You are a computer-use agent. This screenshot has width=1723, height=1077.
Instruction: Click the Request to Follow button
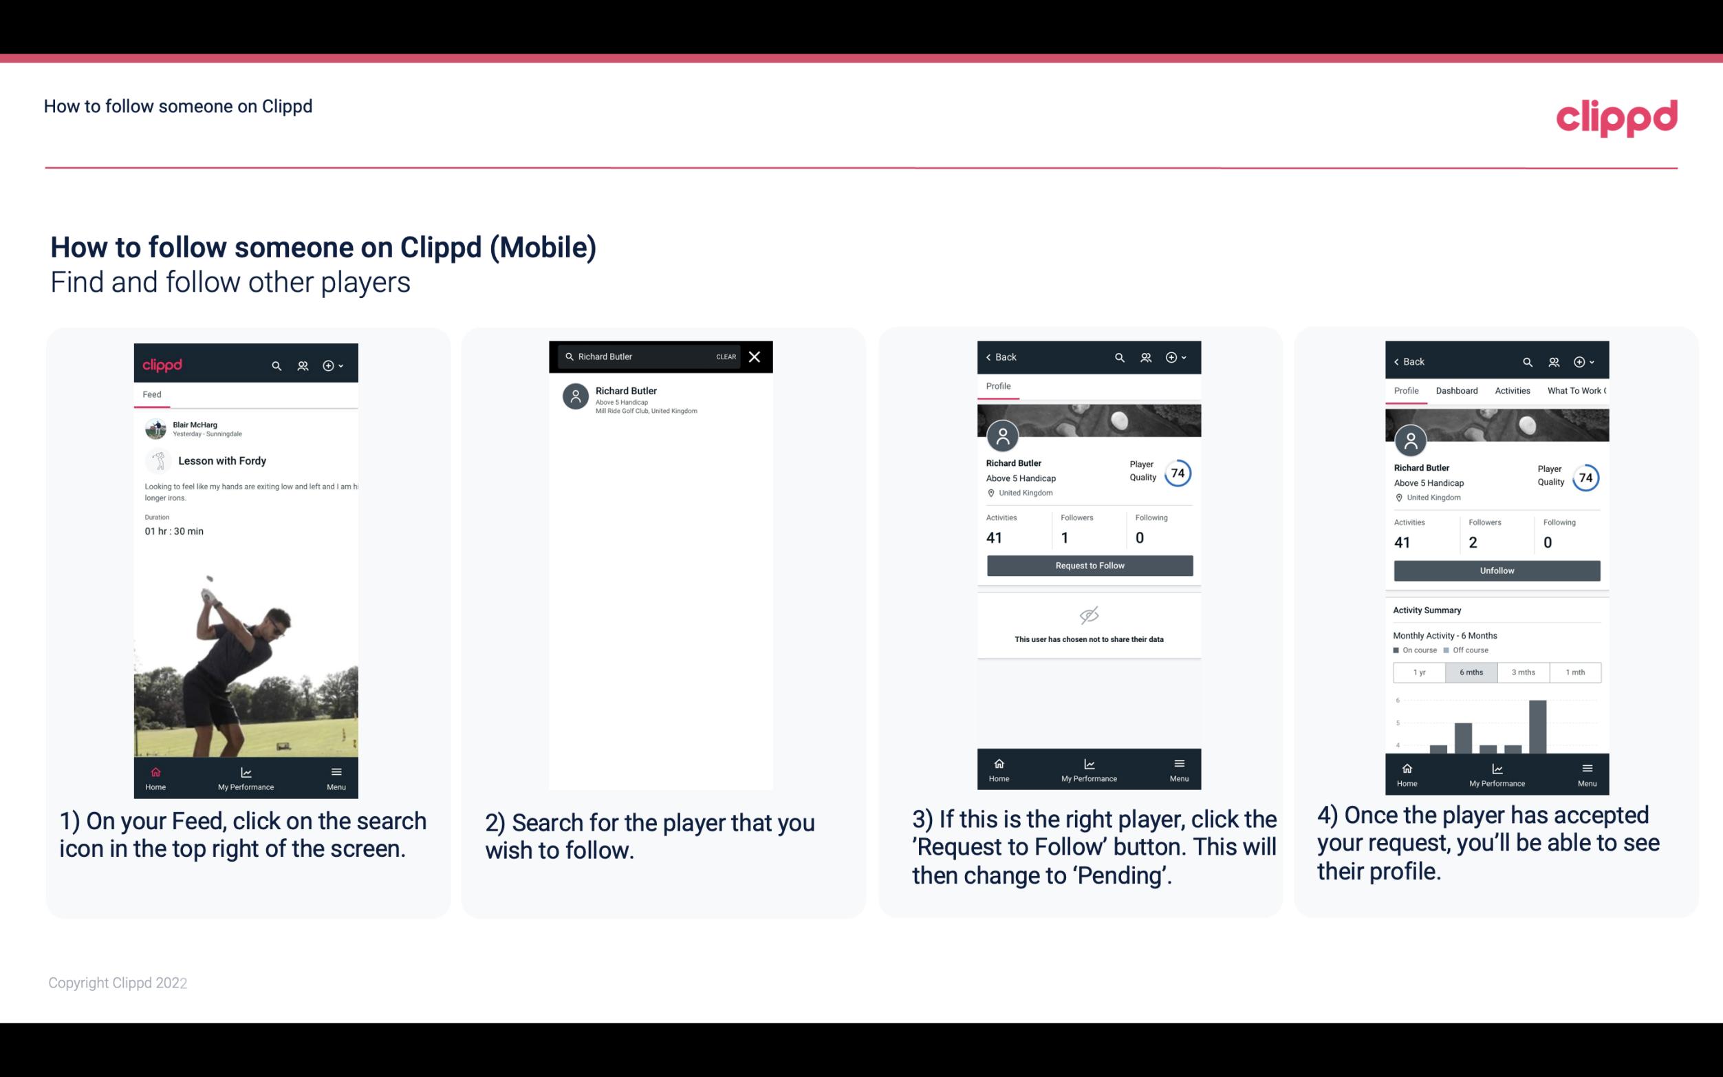1088,564
